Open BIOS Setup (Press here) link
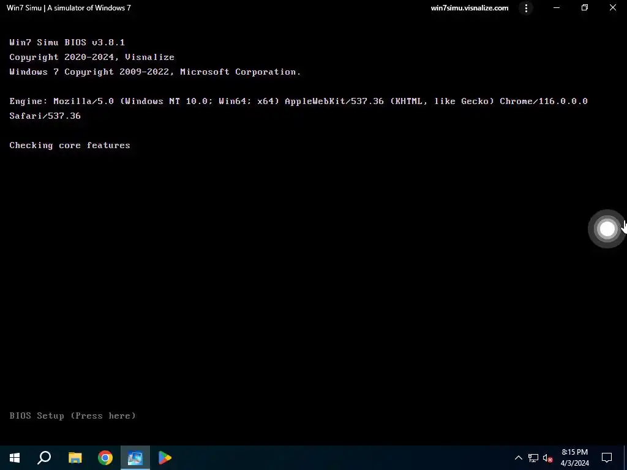The height and width of the screenshot is (470, 627). (72, 416)
